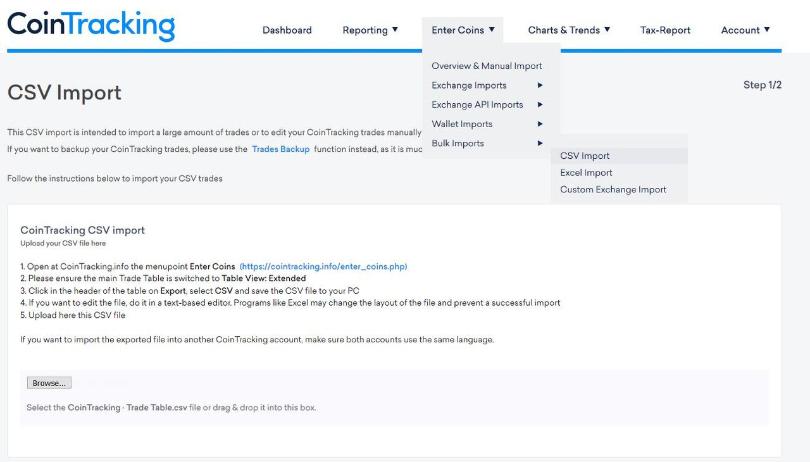The width and height of the screenshot is (810, 462).
Task: Go to the Tax-Report page
Action: (x=665, y=30)
